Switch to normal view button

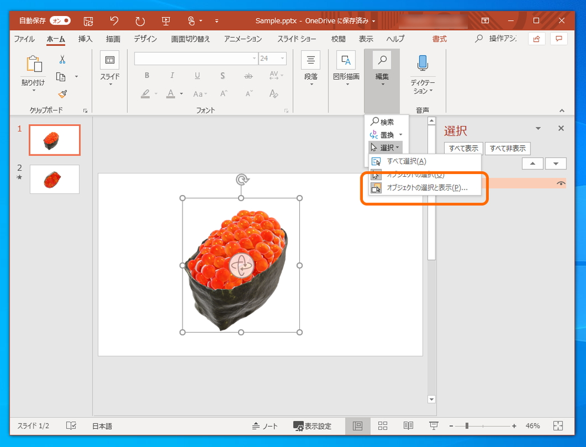coord(358,426)
